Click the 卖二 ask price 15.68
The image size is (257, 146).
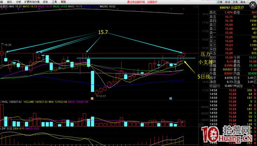coord(229,29)
